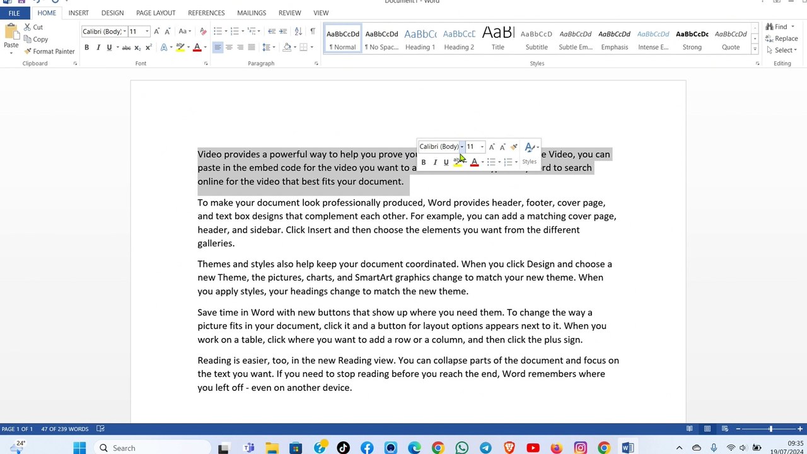Toggle Italic in the ribbon Font group

(x=98, y=47)
